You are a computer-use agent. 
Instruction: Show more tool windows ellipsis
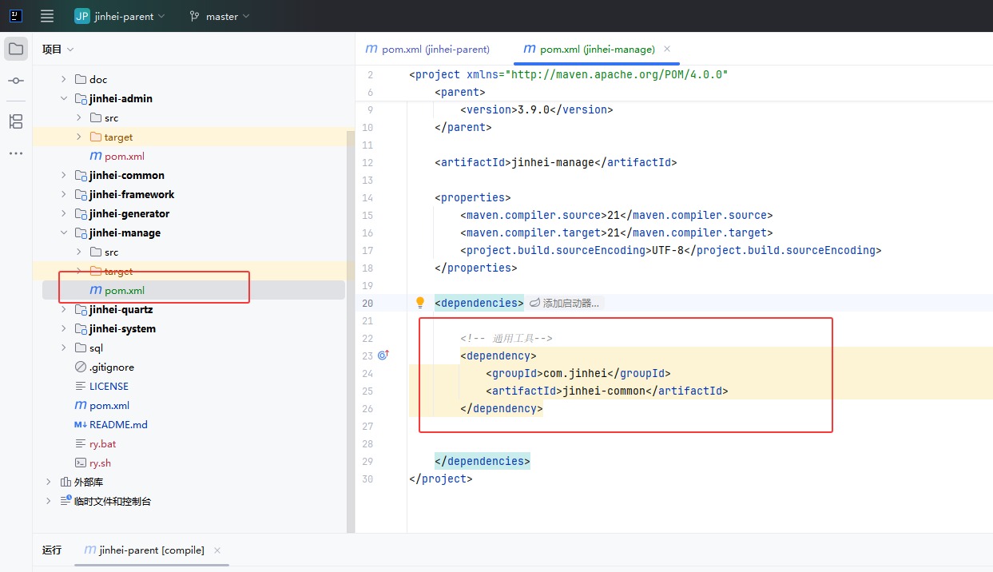pos(16,153)
